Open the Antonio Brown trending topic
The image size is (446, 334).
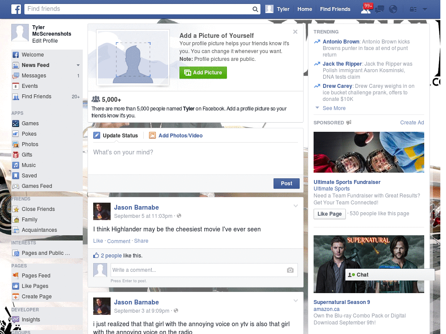pyautogui.click(x=341, y=42)
